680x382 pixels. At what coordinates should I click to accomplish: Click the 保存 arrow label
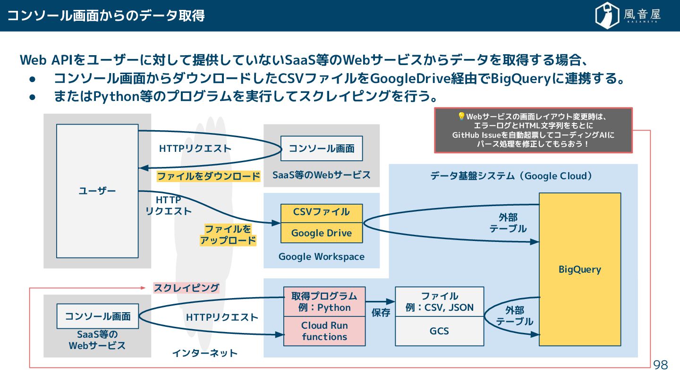tap(381, 312)
